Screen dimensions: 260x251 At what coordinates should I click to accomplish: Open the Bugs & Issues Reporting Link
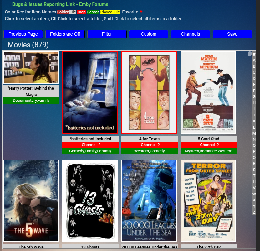(x=60, y=4)
